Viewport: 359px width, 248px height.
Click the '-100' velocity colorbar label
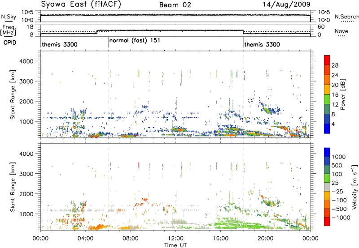tap(339, 200)
